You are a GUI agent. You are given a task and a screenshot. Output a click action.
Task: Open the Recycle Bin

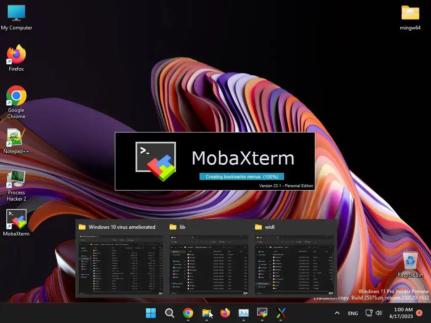tap(410, 265)
